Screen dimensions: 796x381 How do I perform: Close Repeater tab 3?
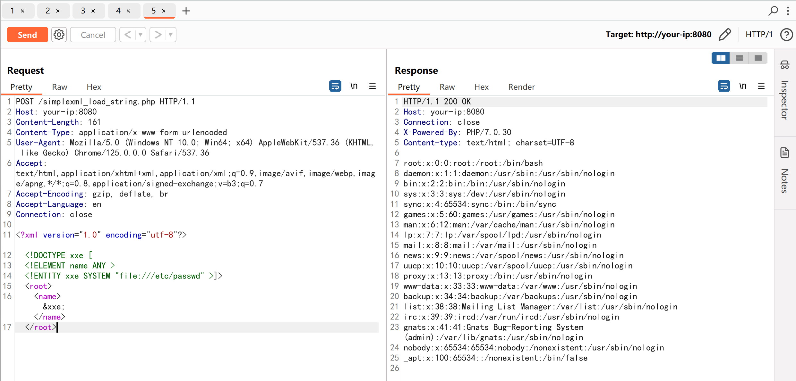click(93, 11)
